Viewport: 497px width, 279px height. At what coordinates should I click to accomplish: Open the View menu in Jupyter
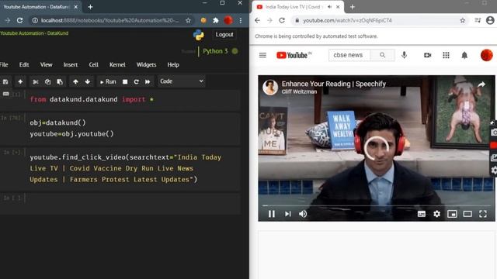[47, 64]
